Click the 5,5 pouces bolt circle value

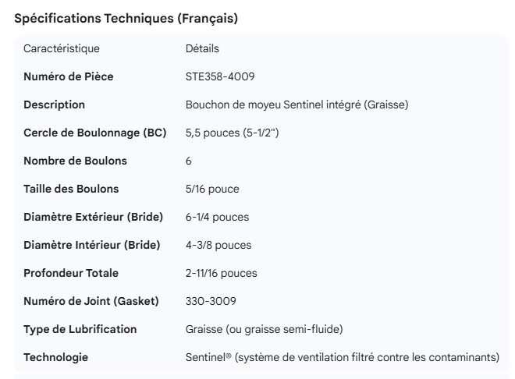[232, 133]
